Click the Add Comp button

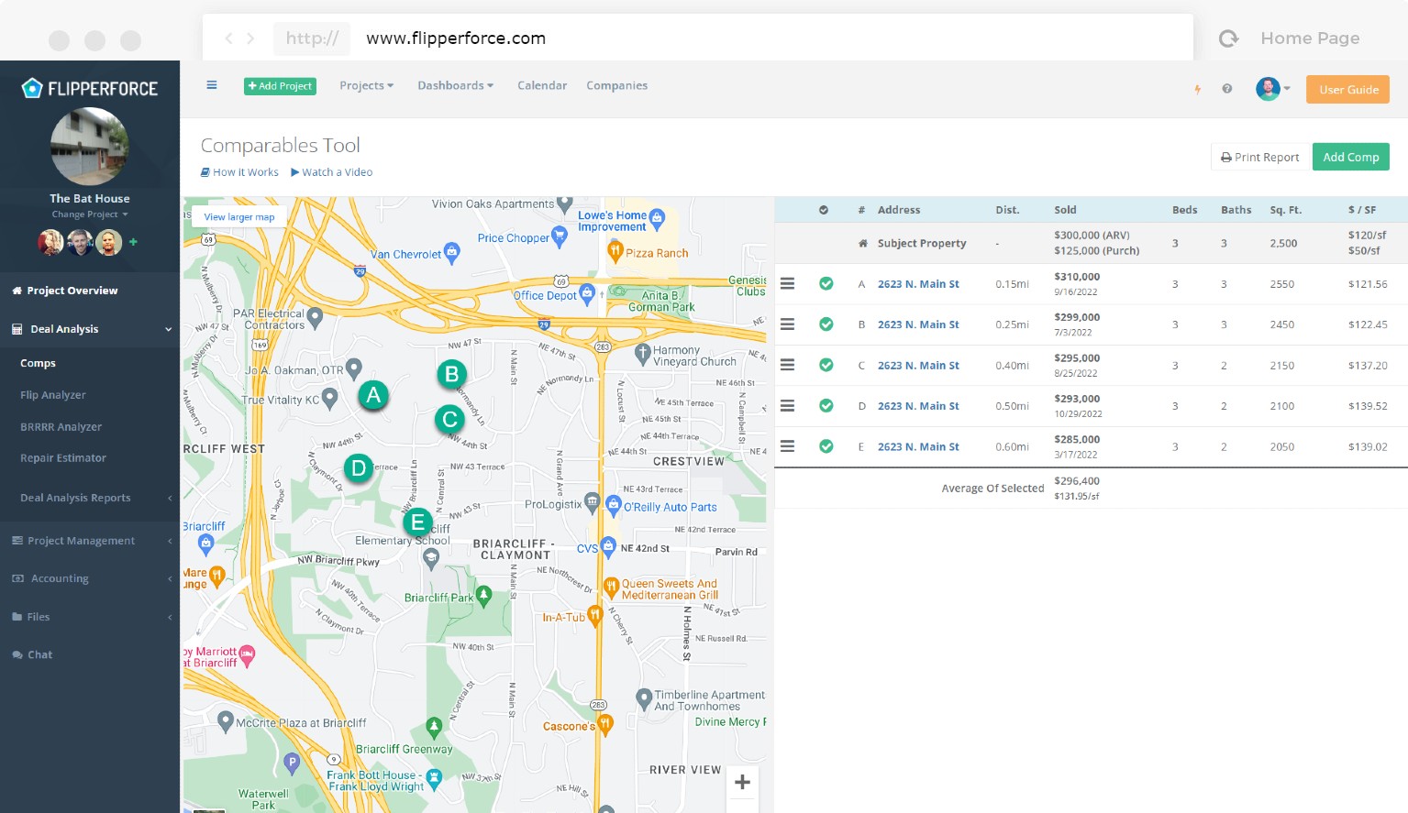click(1350, 157)
